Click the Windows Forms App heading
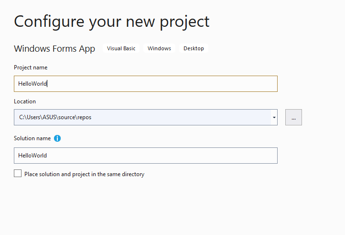 coord(54,49)
